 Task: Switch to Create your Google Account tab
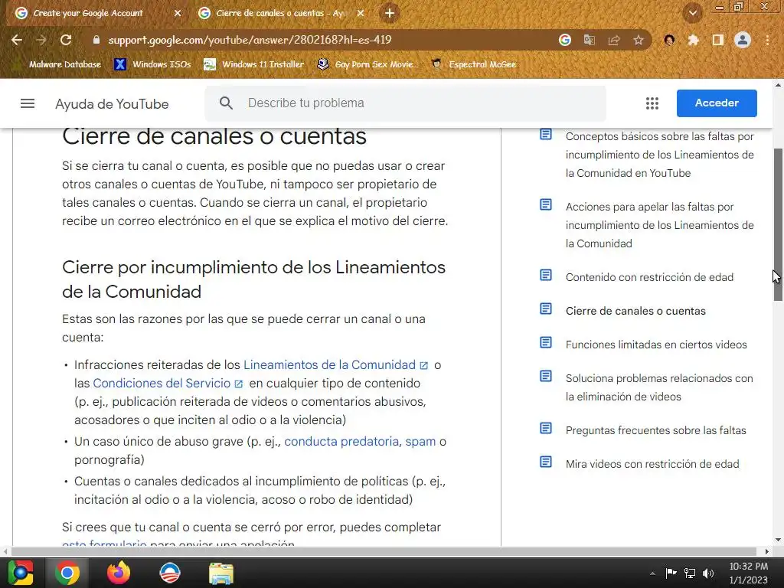(87, 14)
